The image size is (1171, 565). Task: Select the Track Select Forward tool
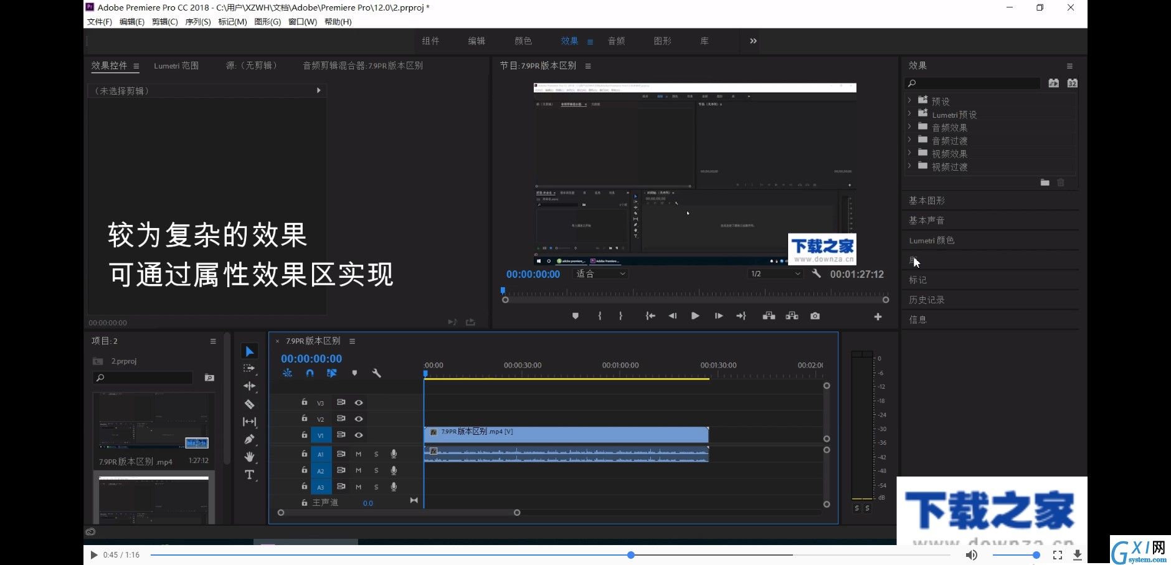pyautogui.click(x=249, y=369)
